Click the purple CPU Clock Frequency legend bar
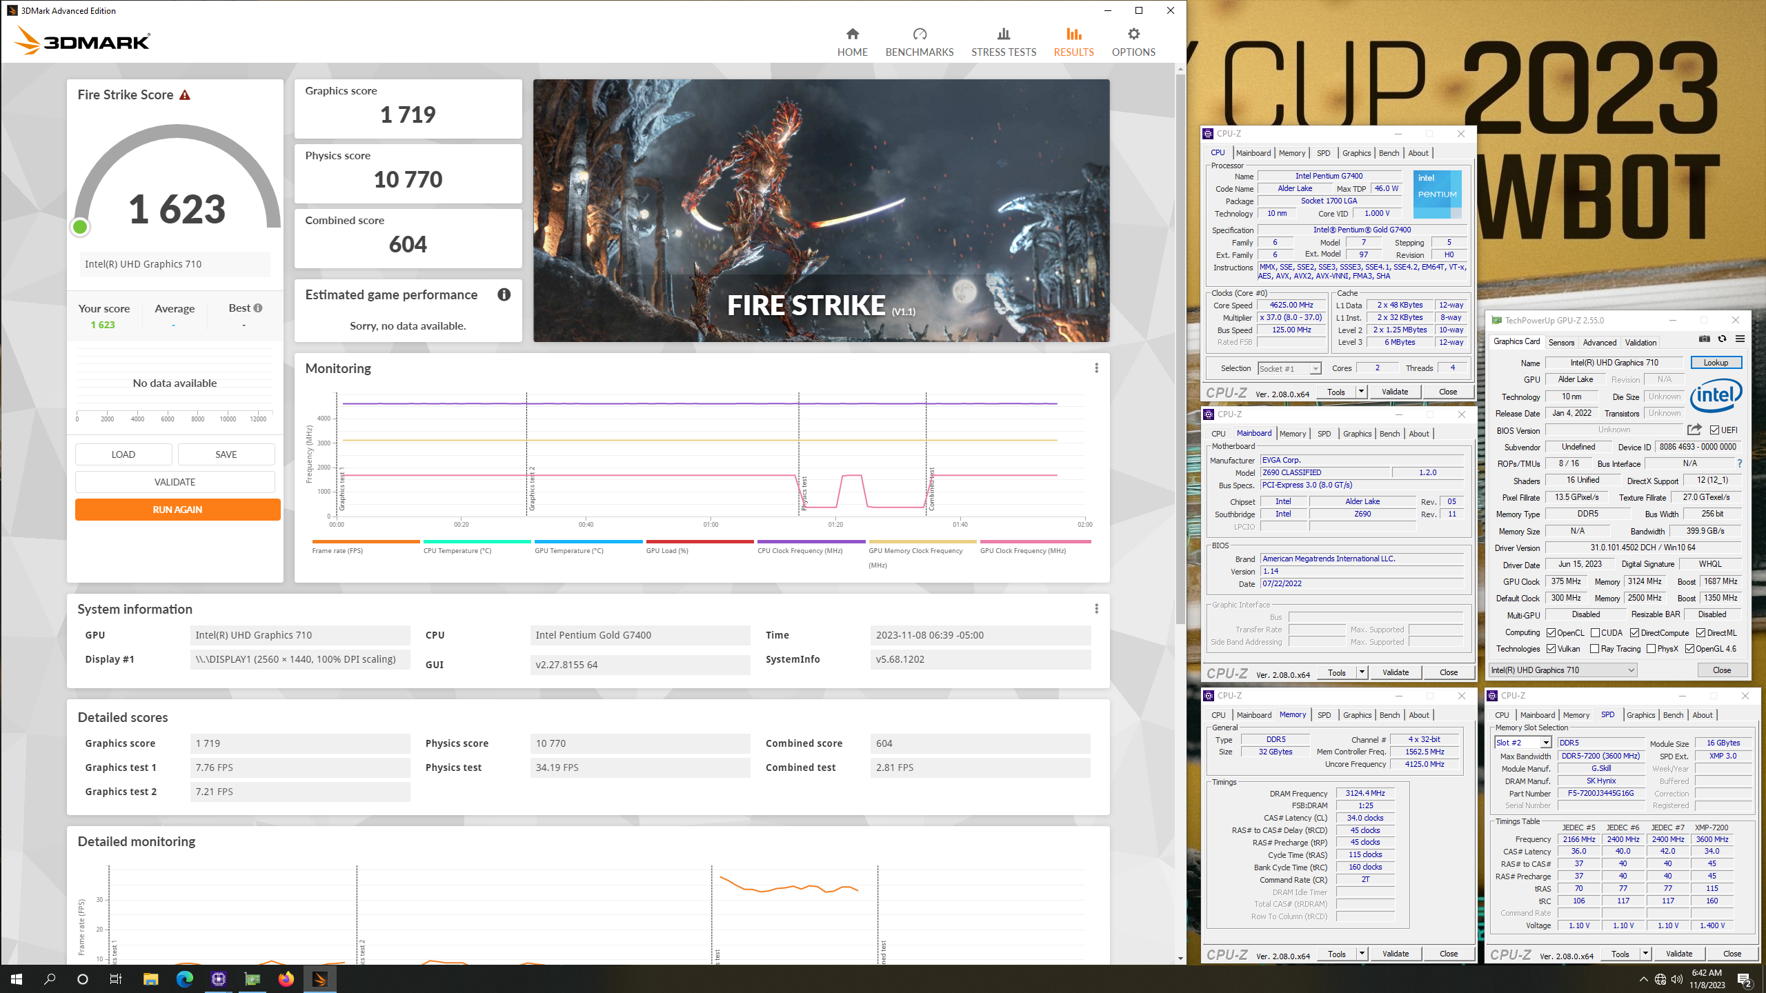Screen dimensions: 1766x993 [811, 541]
